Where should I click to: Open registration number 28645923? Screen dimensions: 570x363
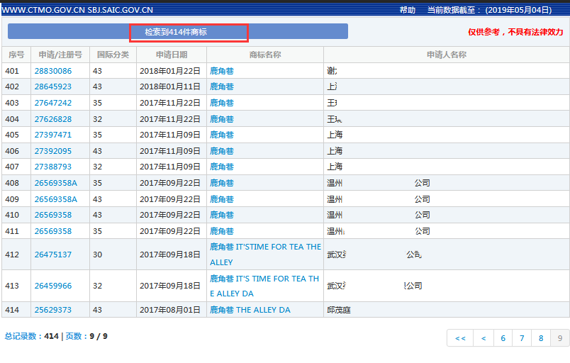pyautogui.click(x=53, y=86)
